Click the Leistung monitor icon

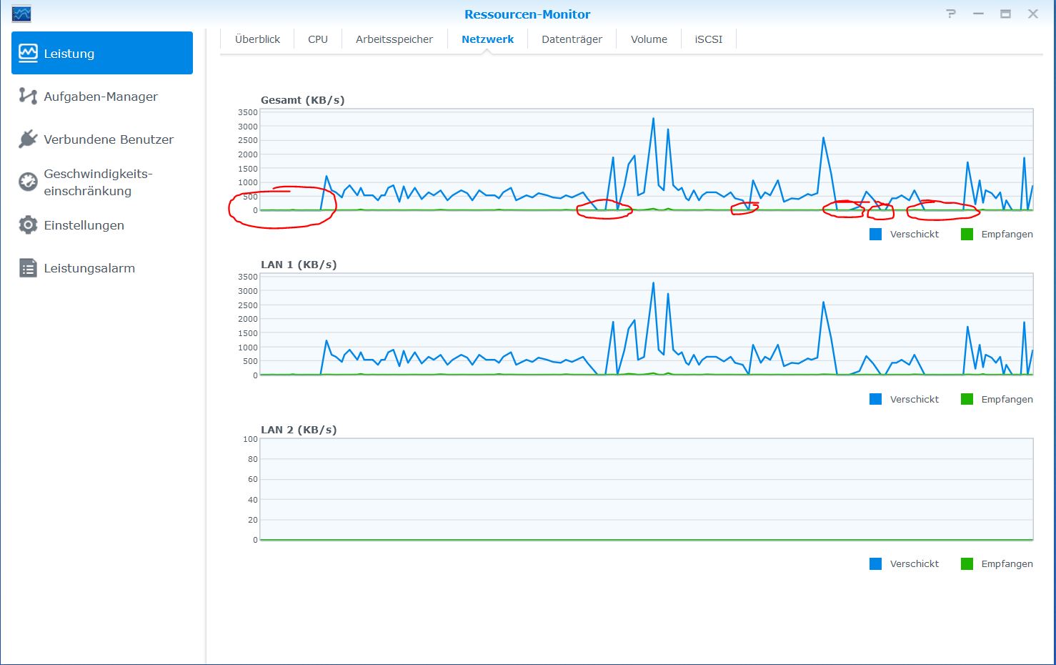click(28, 53)
